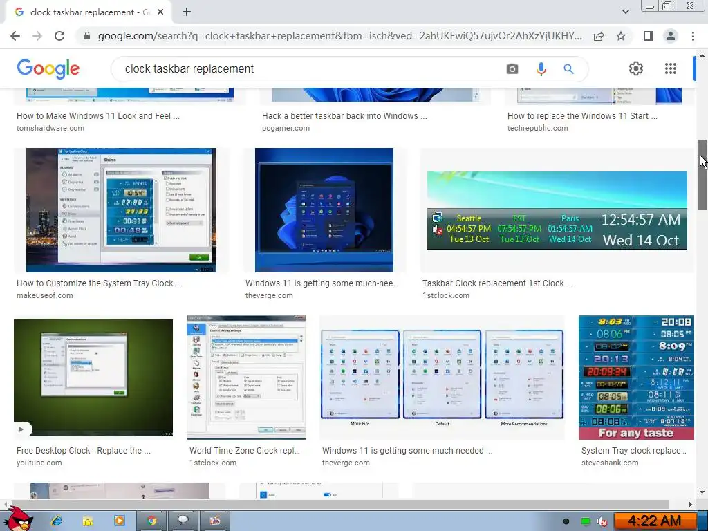Open the World Time Zone Clock settings thumbnail
708x531 pixels.
click(x=246, y=378)
